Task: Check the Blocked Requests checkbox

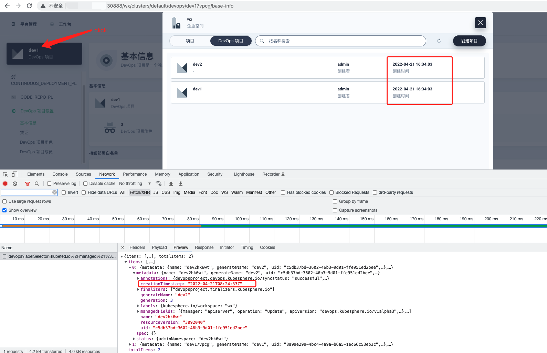Action: (332, 192)
